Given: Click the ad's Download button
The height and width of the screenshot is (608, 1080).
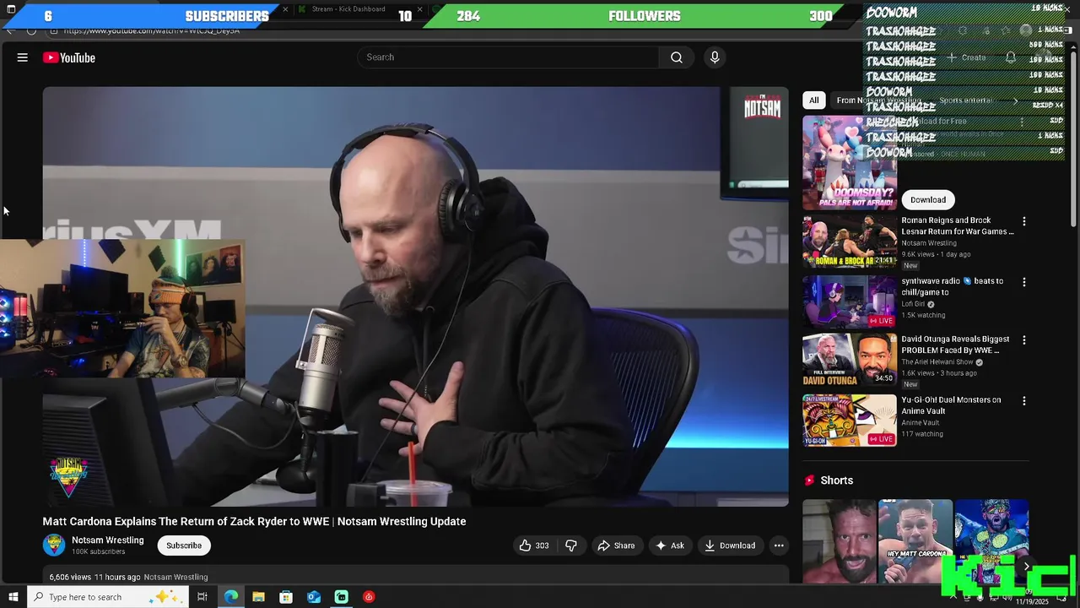Looking at the screenshot, I should click(928, 199).
